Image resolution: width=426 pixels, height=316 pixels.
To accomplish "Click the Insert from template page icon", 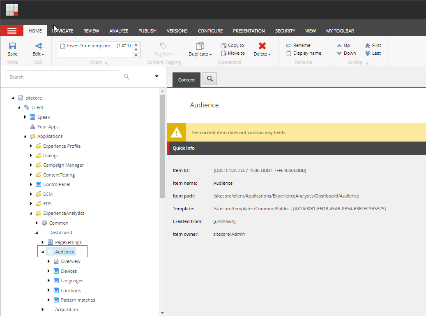I will click(x=63, y=46).
